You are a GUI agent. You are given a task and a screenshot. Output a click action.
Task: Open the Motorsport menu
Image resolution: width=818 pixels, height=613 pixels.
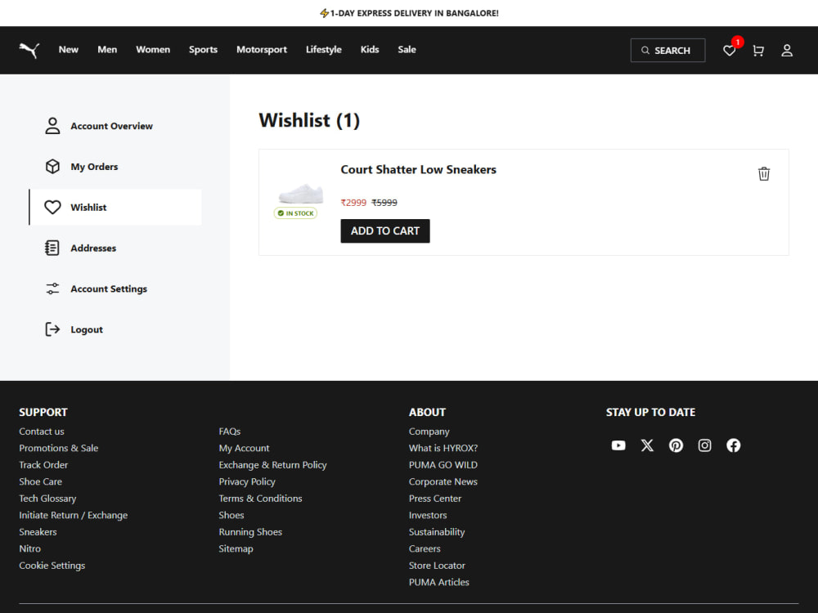[262, 50]
